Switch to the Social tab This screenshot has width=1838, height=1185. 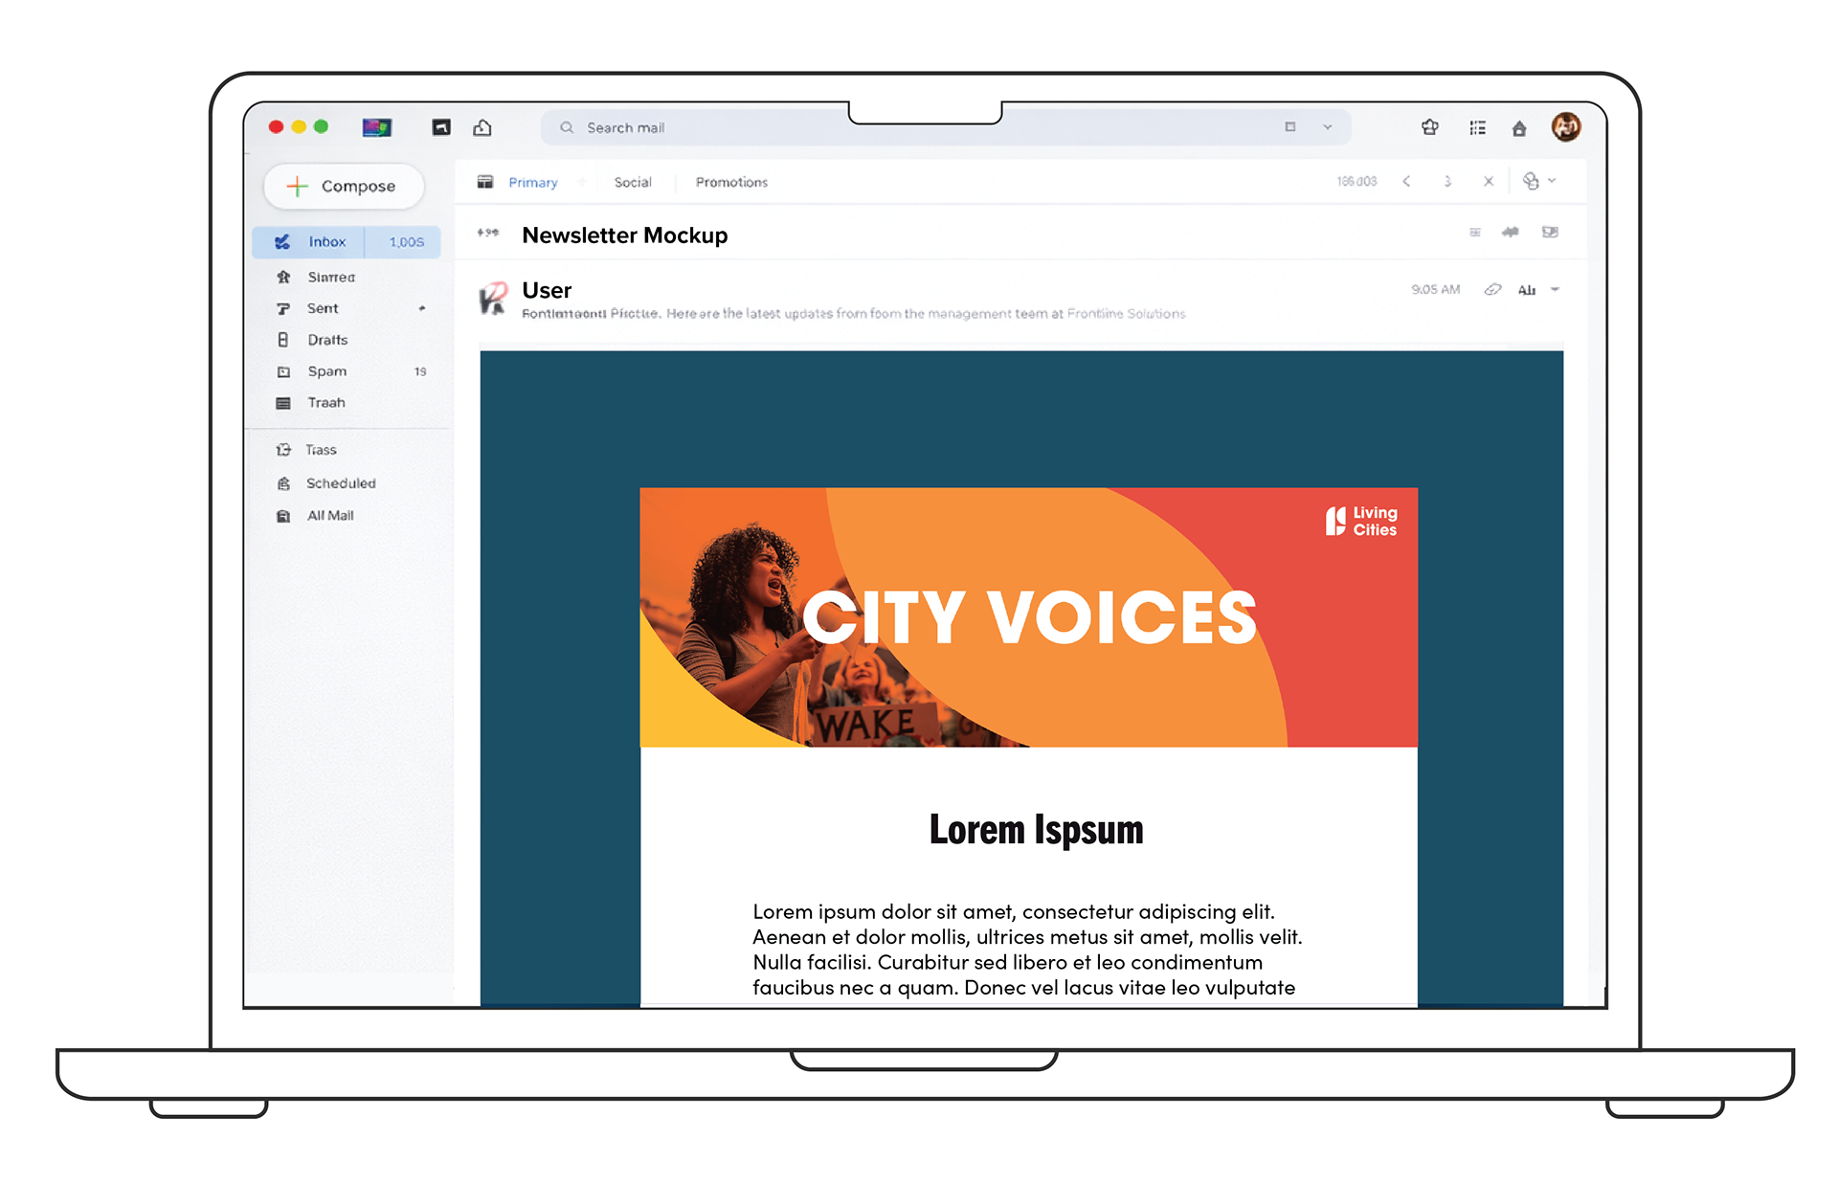pyautogui.click(x=632, y=182)
